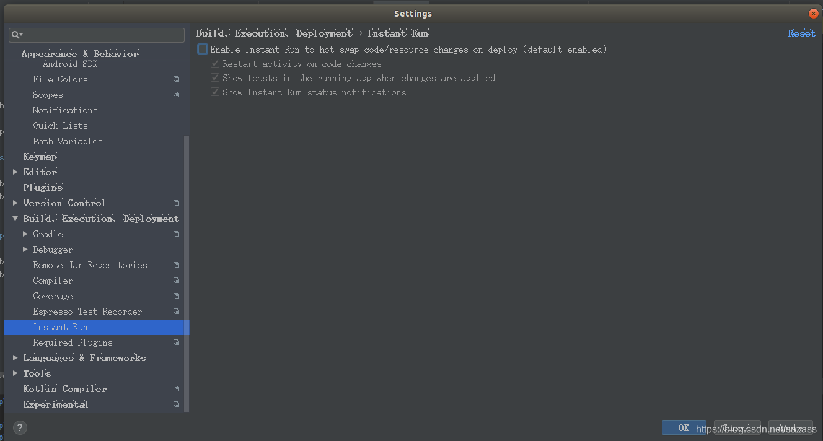Click the project icon beside Scopes
Screen dimensions: 823x441
click(176, 94)
